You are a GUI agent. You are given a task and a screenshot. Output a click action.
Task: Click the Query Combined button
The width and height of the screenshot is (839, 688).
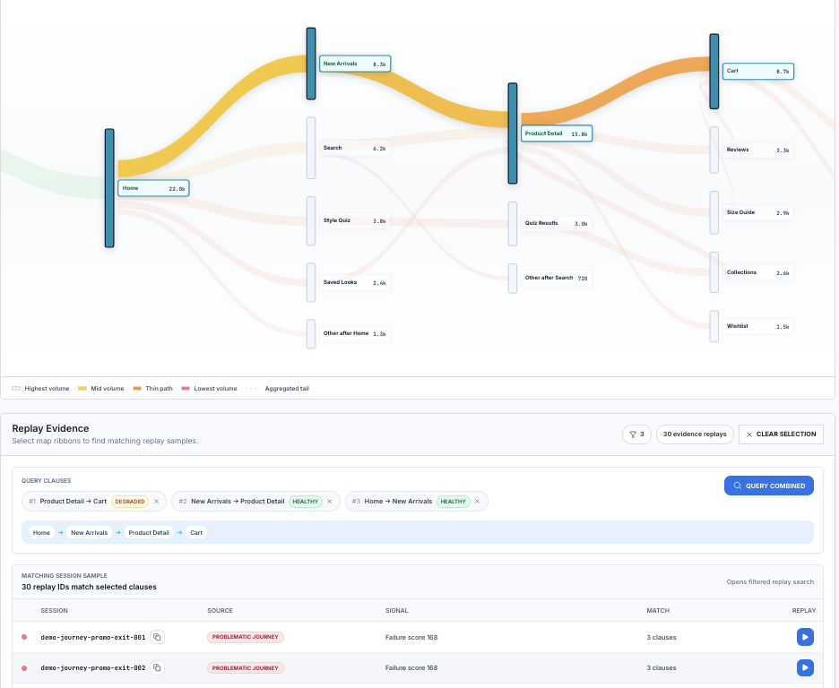coord(769,486)
